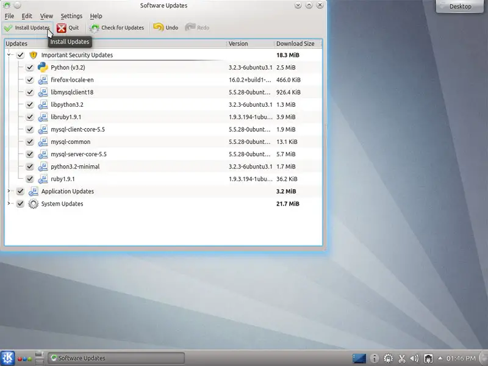Click the 01:46 PM clock

click(461, 359)
